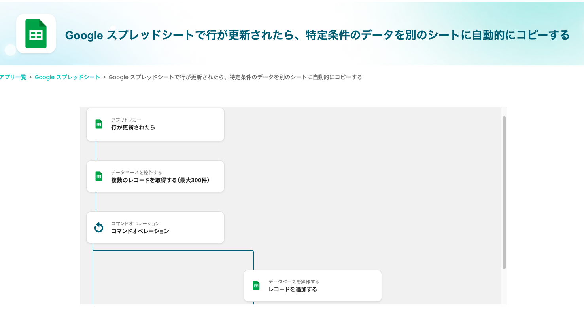This screenshot has width=584, height=312.
Task: Click the large Google Sheets logo in header
Action: pyautogui.click(x=36, y=34)
